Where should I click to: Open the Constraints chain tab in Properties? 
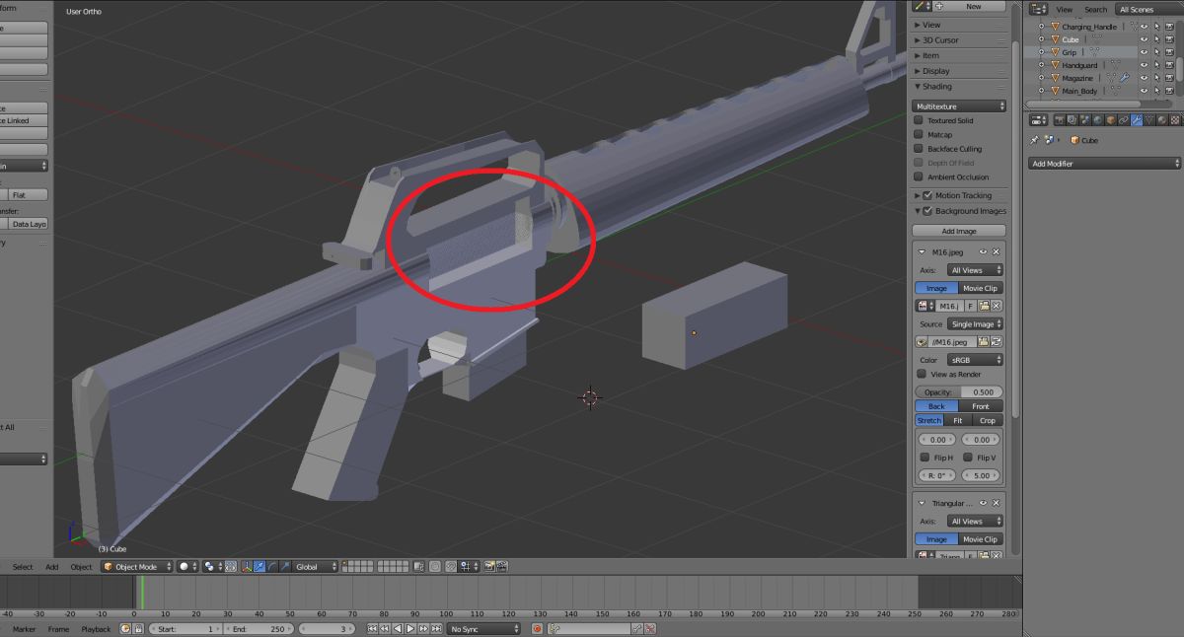pos(1123,119)
